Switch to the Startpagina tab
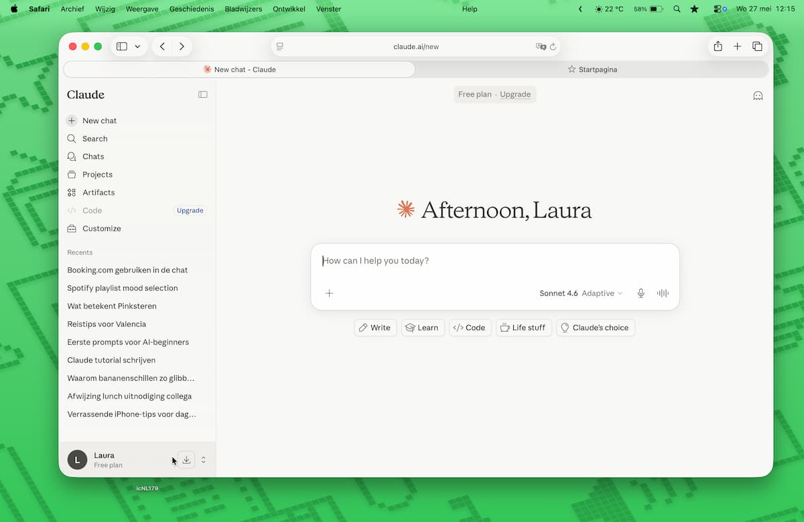Viewport: 804px width, 522px height. [592, 70]
